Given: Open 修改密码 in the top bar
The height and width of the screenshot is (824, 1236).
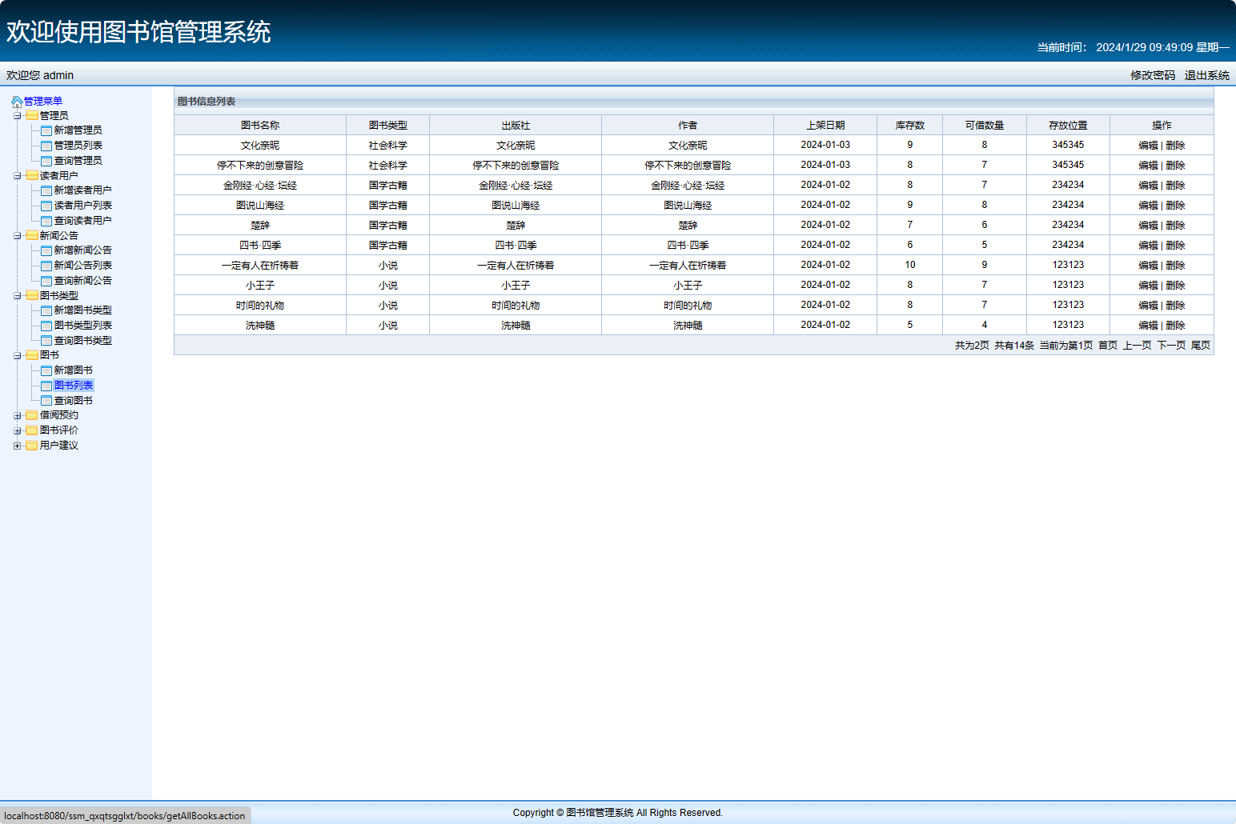Looking at the screenshot, I should (1153, 75).
